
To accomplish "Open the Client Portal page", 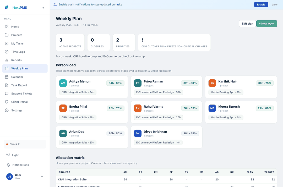I will [25, 102].
